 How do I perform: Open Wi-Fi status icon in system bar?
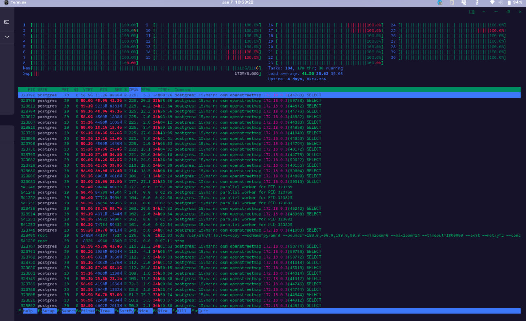tap(492, 2)
